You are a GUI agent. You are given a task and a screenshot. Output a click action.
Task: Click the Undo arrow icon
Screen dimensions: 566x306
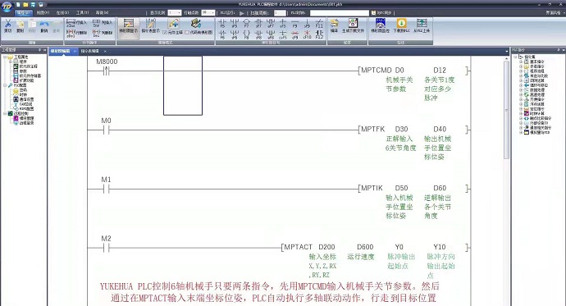coord(44,26)
